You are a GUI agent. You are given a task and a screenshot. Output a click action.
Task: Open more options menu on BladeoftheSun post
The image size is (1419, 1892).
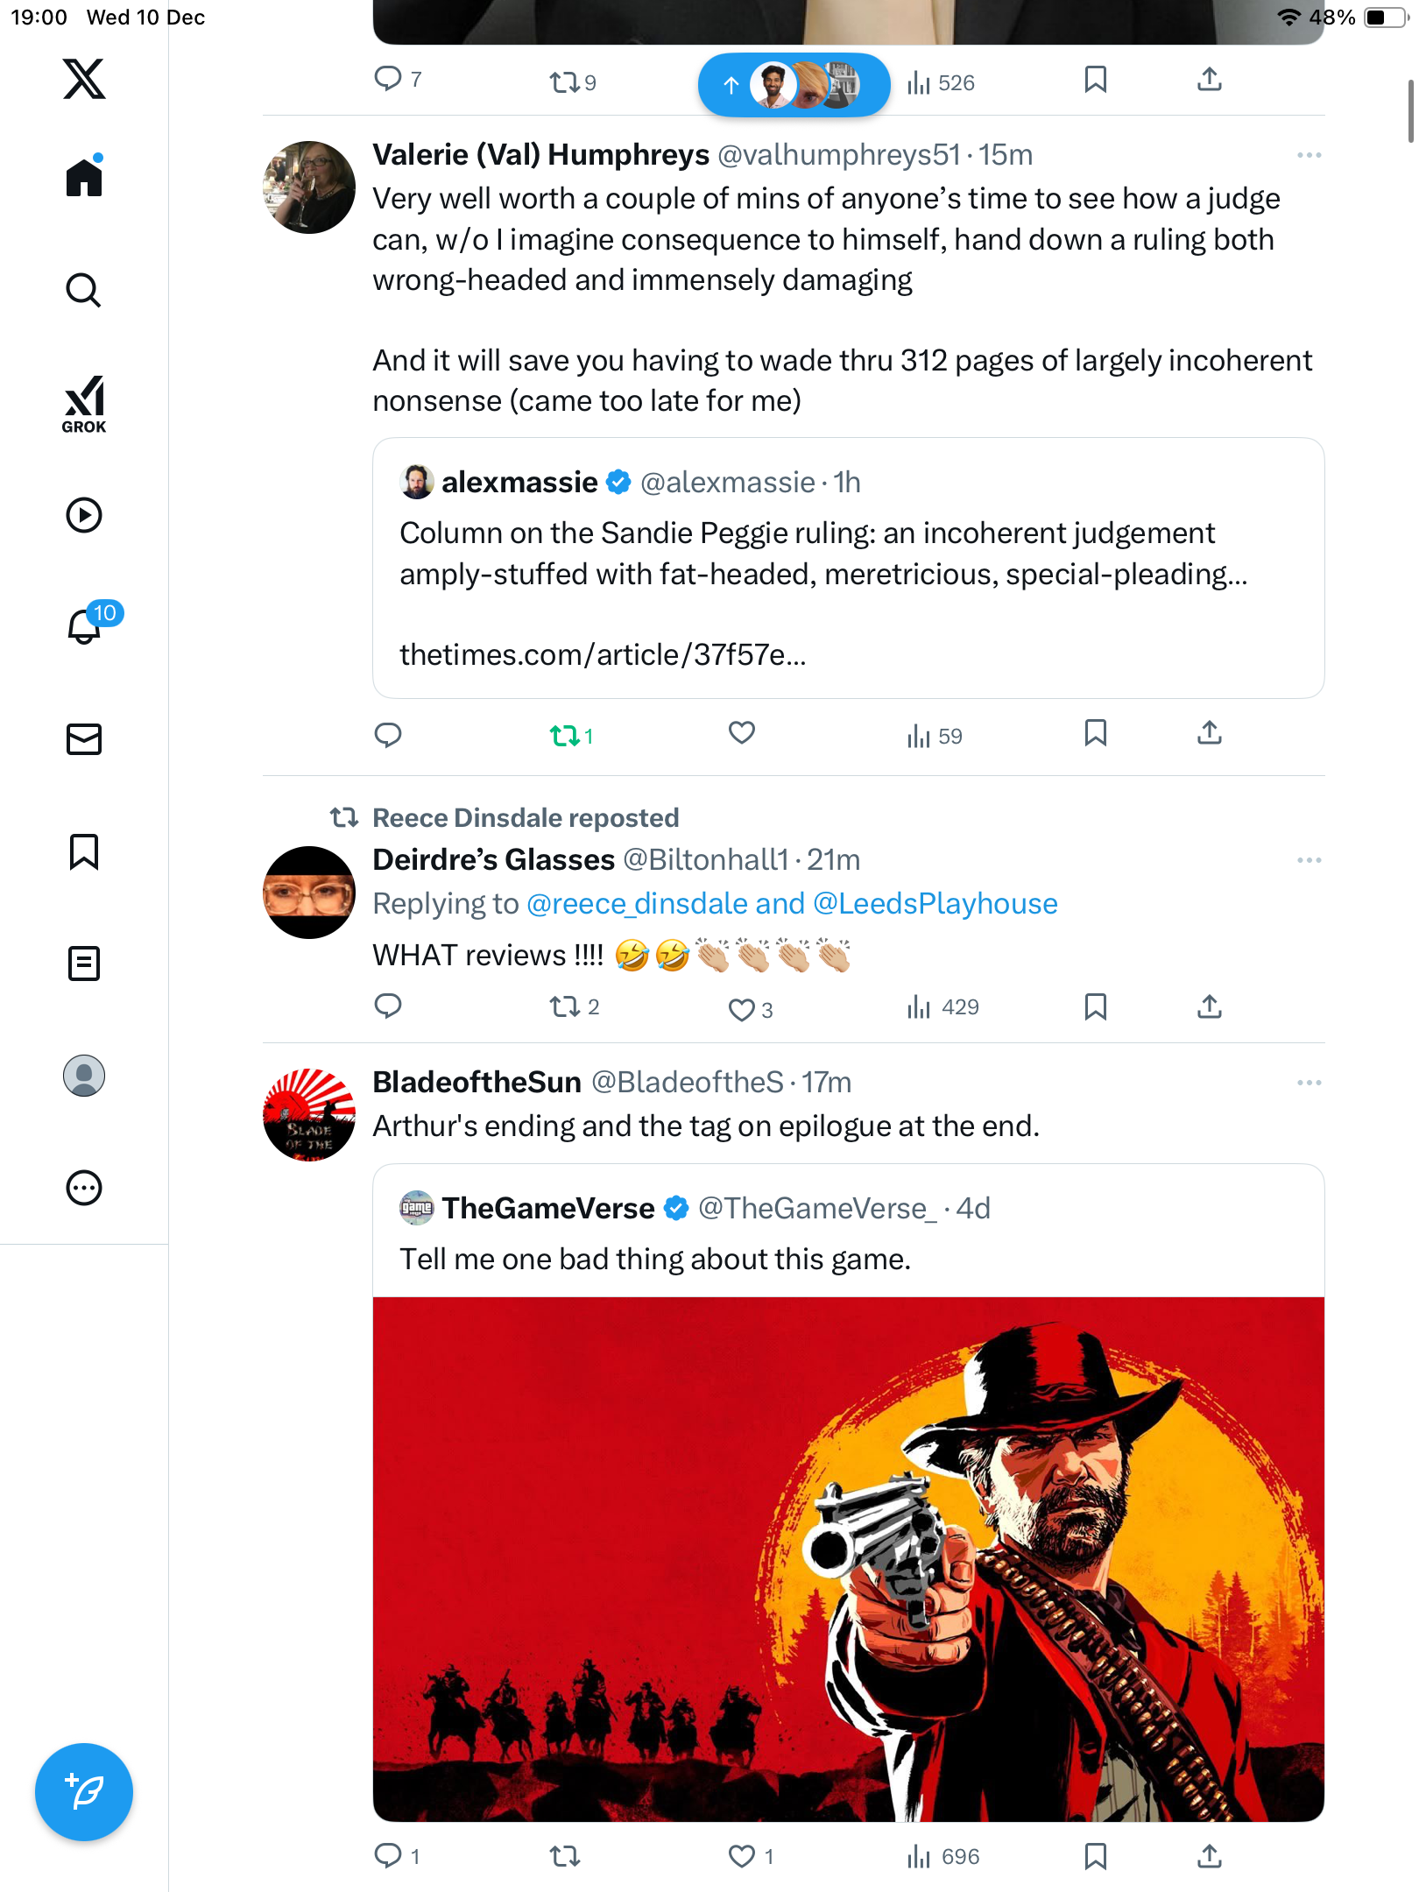coord(1309,1083)
